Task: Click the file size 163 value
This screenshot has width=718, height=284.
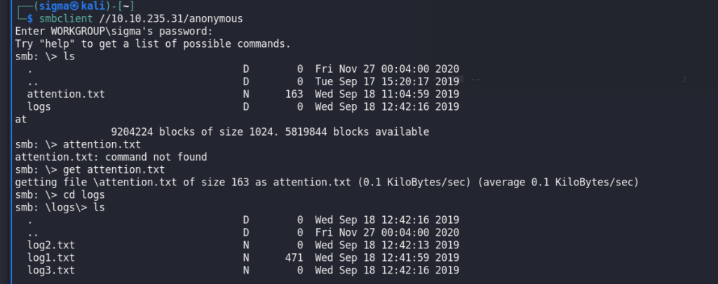Action: coord(294,94)
